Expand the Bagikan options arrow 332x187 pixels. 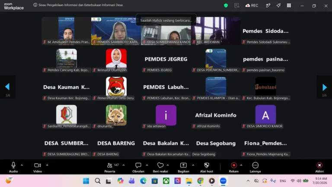tap(193, 165)
